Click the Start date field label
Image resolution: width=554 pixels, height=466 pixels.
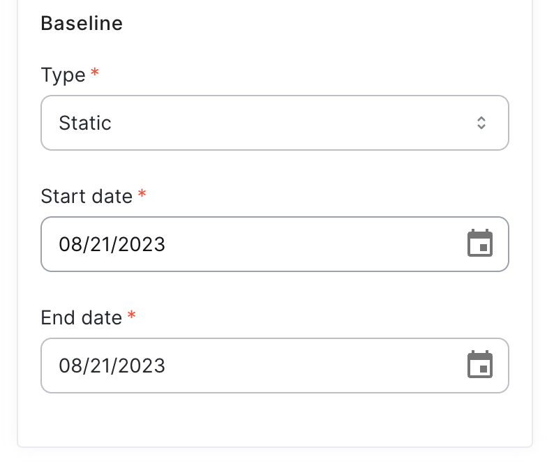click(87, 196)
